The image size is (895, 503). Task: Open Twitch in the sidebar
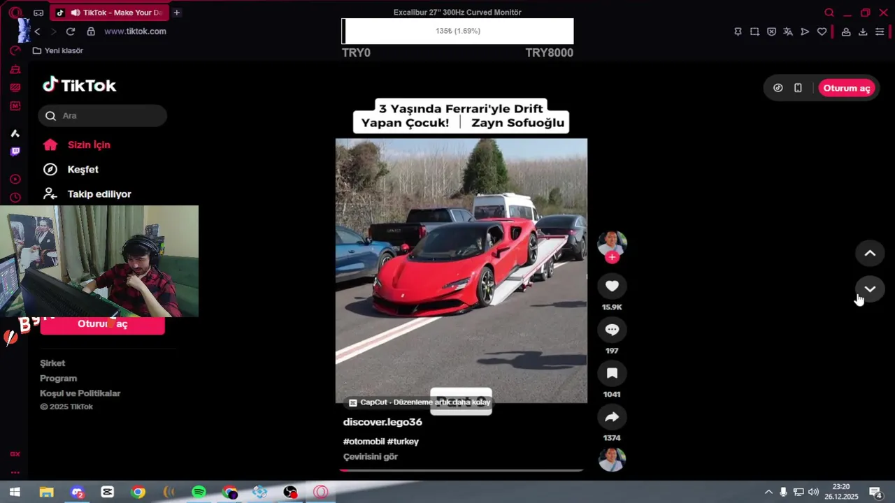click(x=15, y=152)
